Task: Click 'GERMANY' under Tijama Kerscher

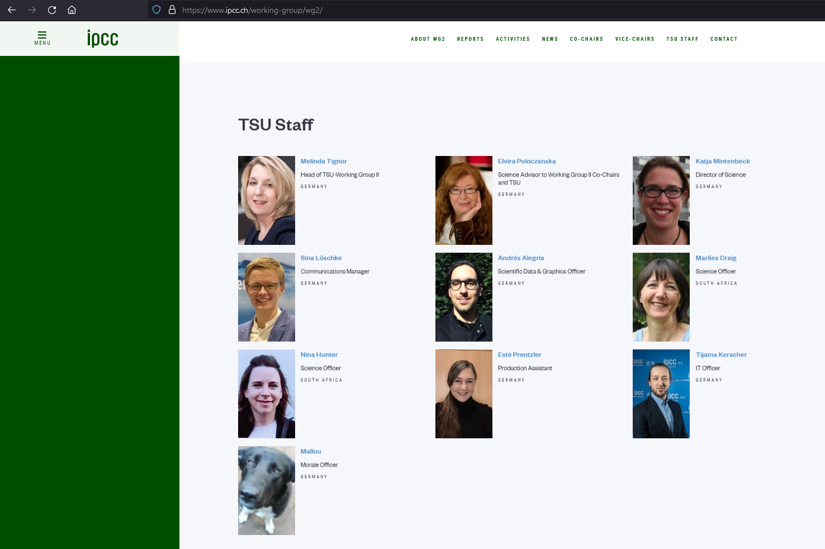Action: [709, 380]
